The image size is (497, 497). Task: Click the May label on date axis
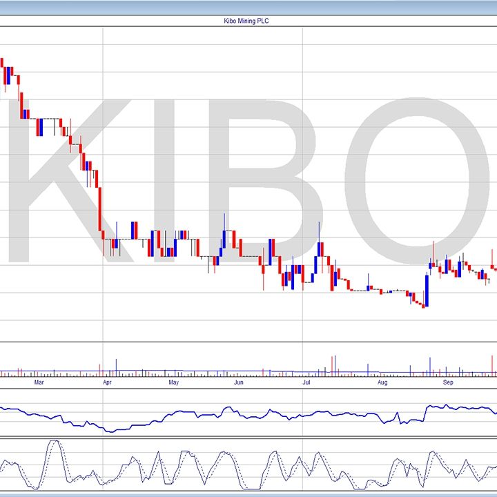point(173,381)
